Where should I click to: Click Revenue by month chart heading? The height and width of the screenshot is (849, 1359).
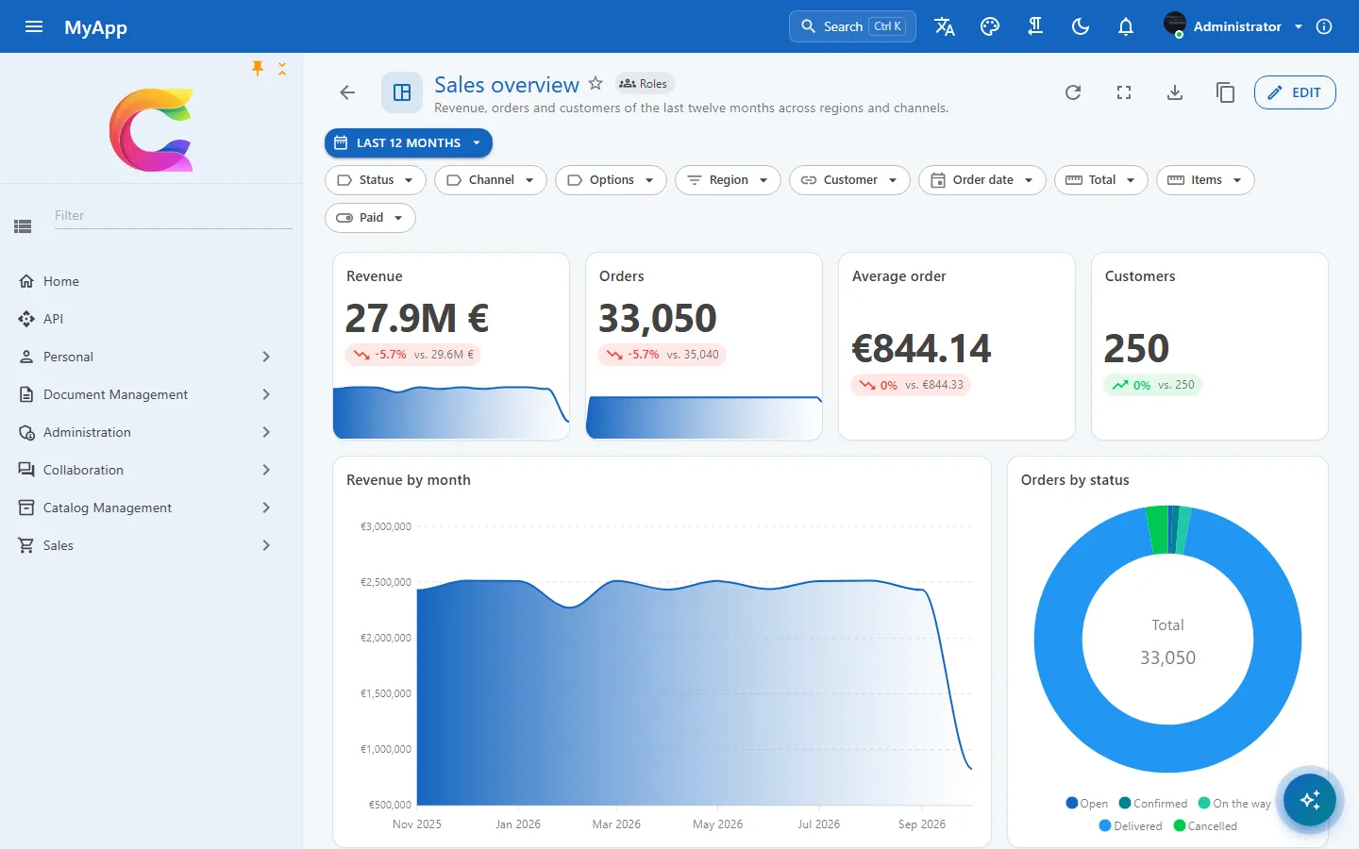pos(409,480)
